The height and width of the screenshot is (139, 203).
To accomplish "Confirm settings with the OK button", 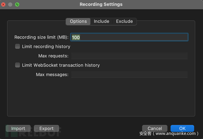I will click(182, 128).
